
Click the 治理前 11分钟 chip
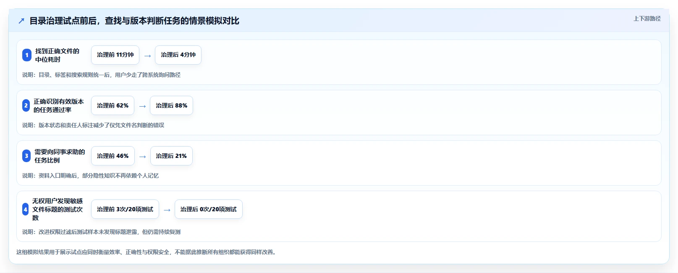coord(115,55)
